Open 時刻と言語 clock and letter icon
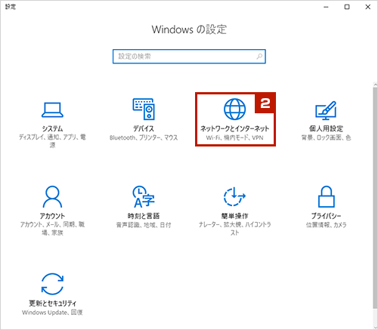Viewport: 378px width, 330px height. 144,196
